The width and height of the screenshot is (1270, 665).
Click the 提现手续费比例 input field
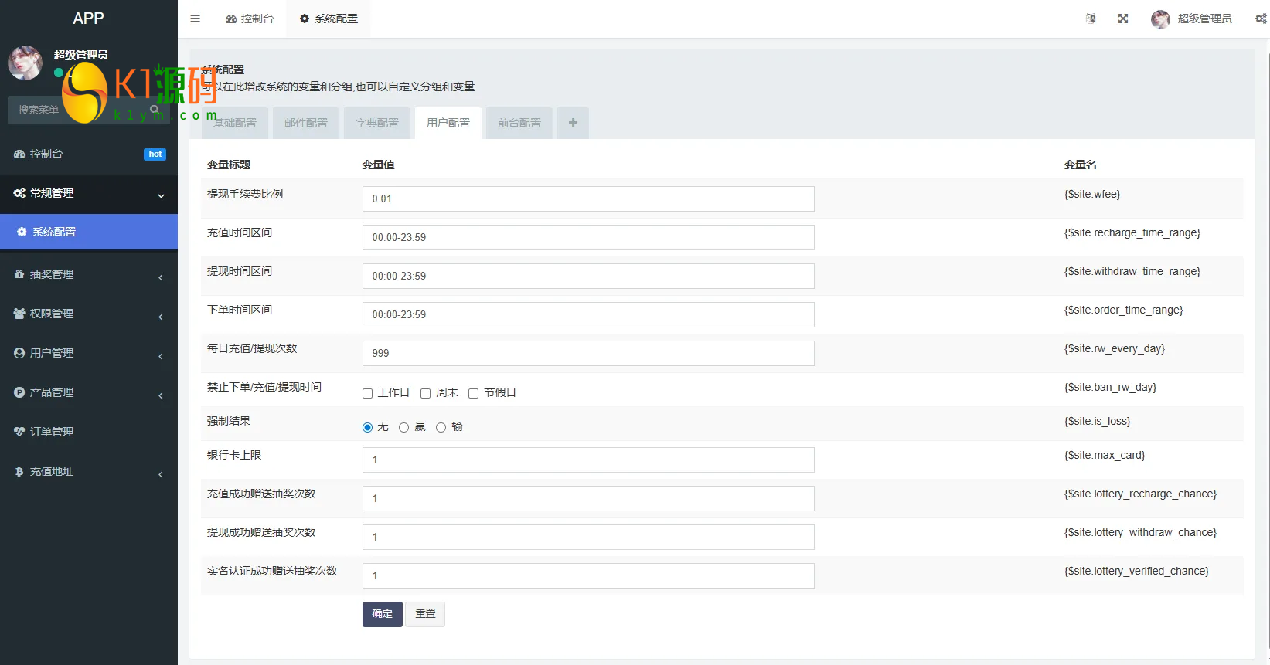588,198
